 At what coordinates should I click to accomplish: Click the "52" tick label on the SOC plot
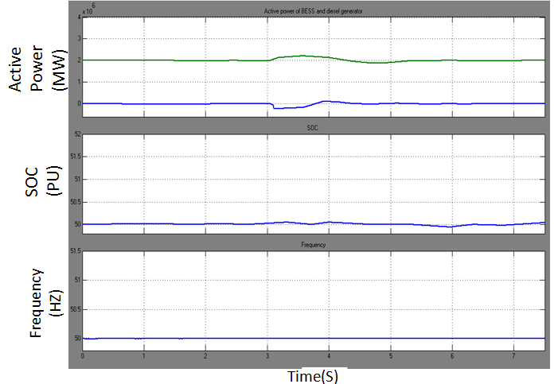(77, 134)
